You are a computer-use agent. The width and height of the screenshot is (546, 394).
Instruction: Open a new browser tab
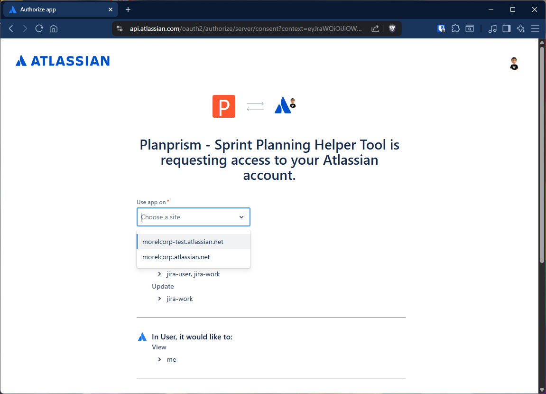pos(128,9)
